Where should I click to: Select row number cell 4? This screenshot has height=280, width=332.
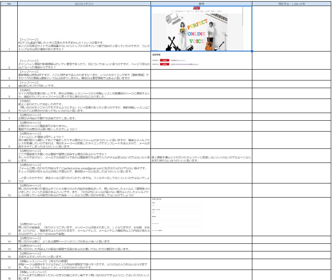[x=9, y=84]
